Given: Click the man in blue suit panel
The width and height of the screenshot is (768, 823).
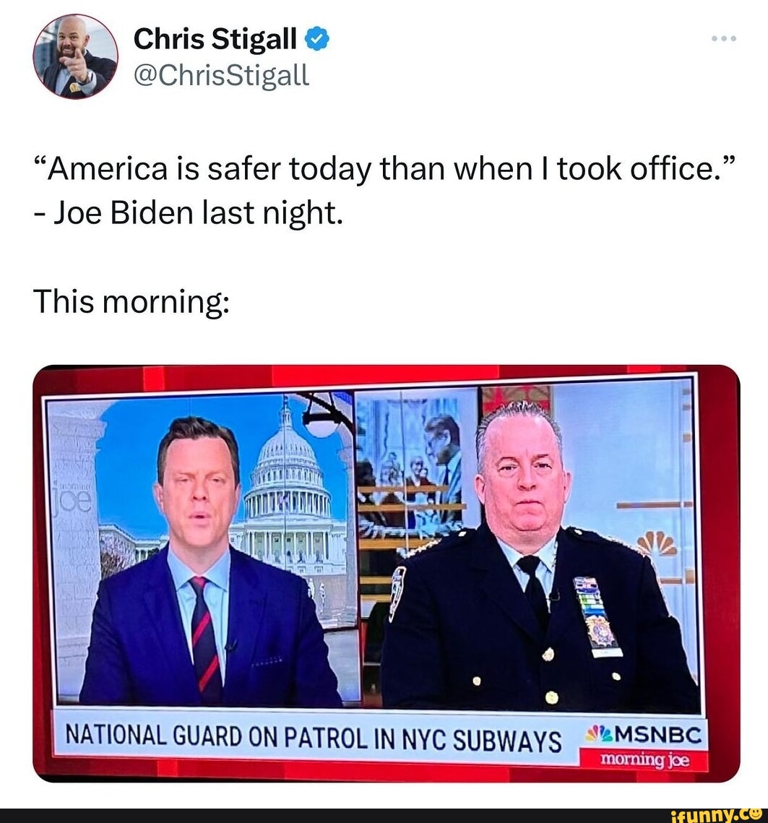Looking at the screenshot, I should coord(202,551).
